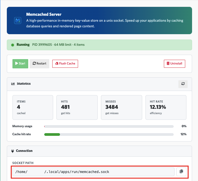Click the green Running status dot
The image size is (198, 181).
13,45
